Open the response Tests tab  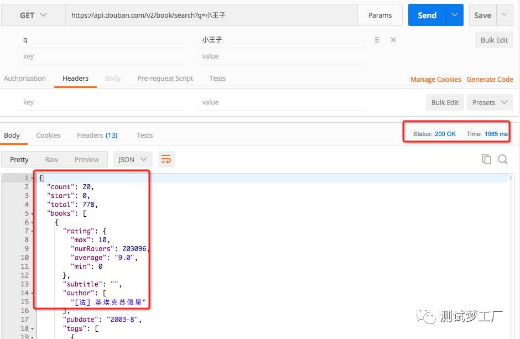(x=144, y=135)
